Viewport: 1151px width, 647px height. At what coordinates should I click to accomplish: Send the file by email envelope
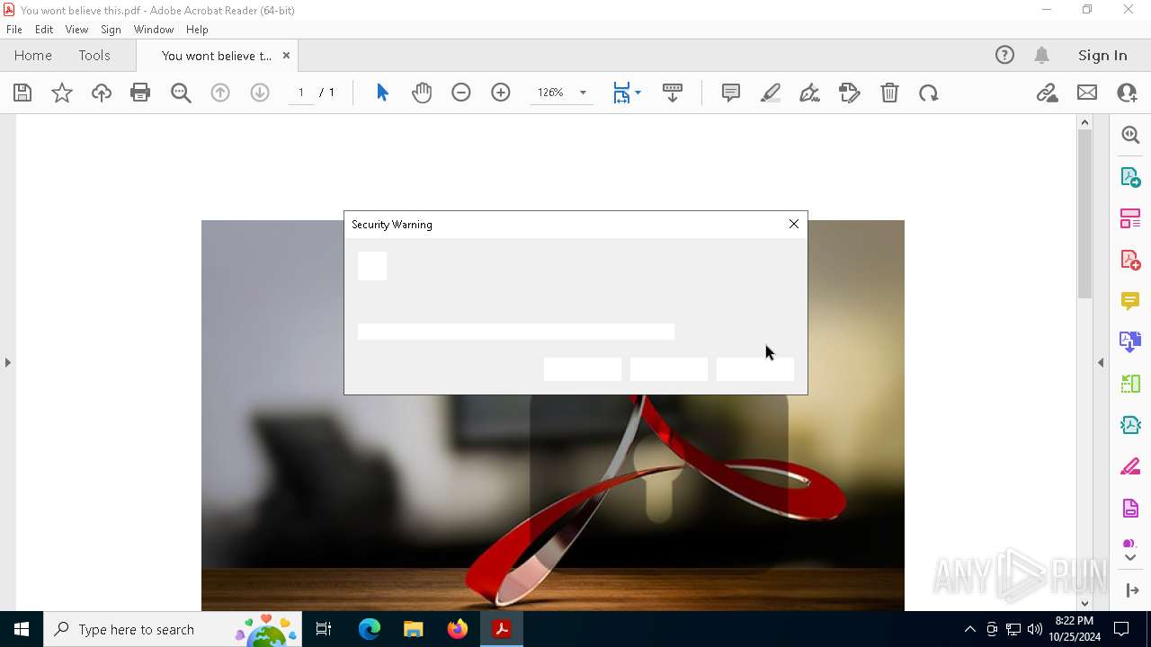(x=1087, y=93)
